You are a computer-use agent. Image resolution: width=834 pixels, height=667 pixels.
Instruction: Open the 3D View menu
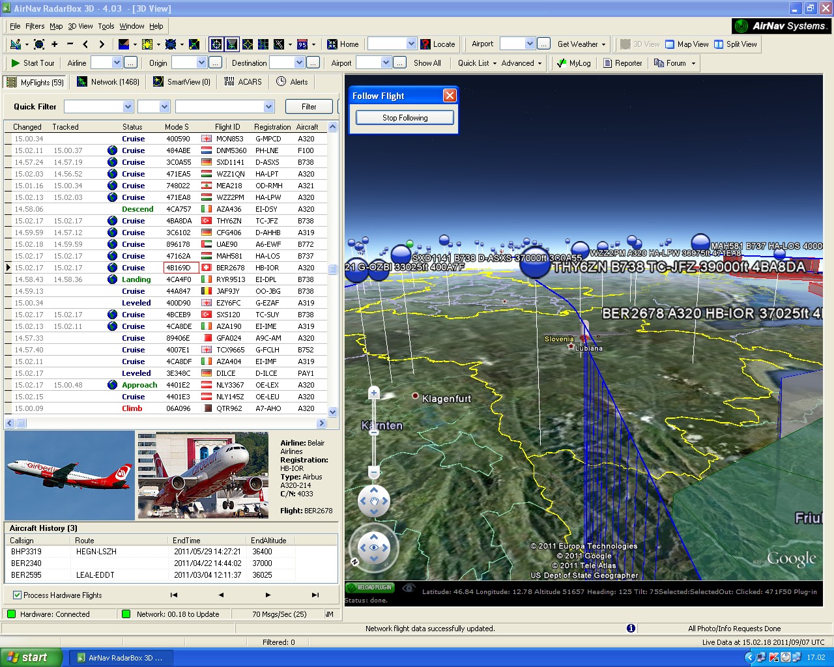(x=81, y=26)
